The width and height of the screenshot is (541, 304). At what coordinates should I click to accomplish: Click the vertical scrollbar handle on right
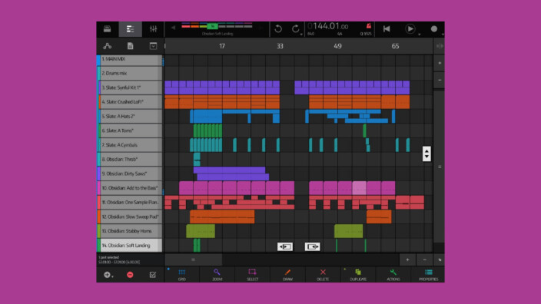[x=440, y=167]
